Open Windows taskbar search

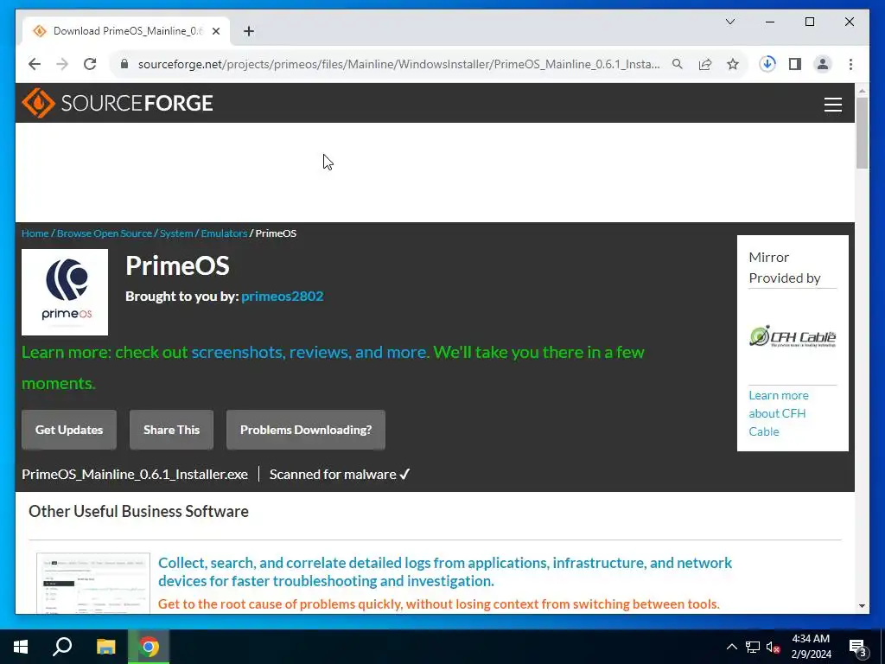pyautogui.click(x=62, y=647)
